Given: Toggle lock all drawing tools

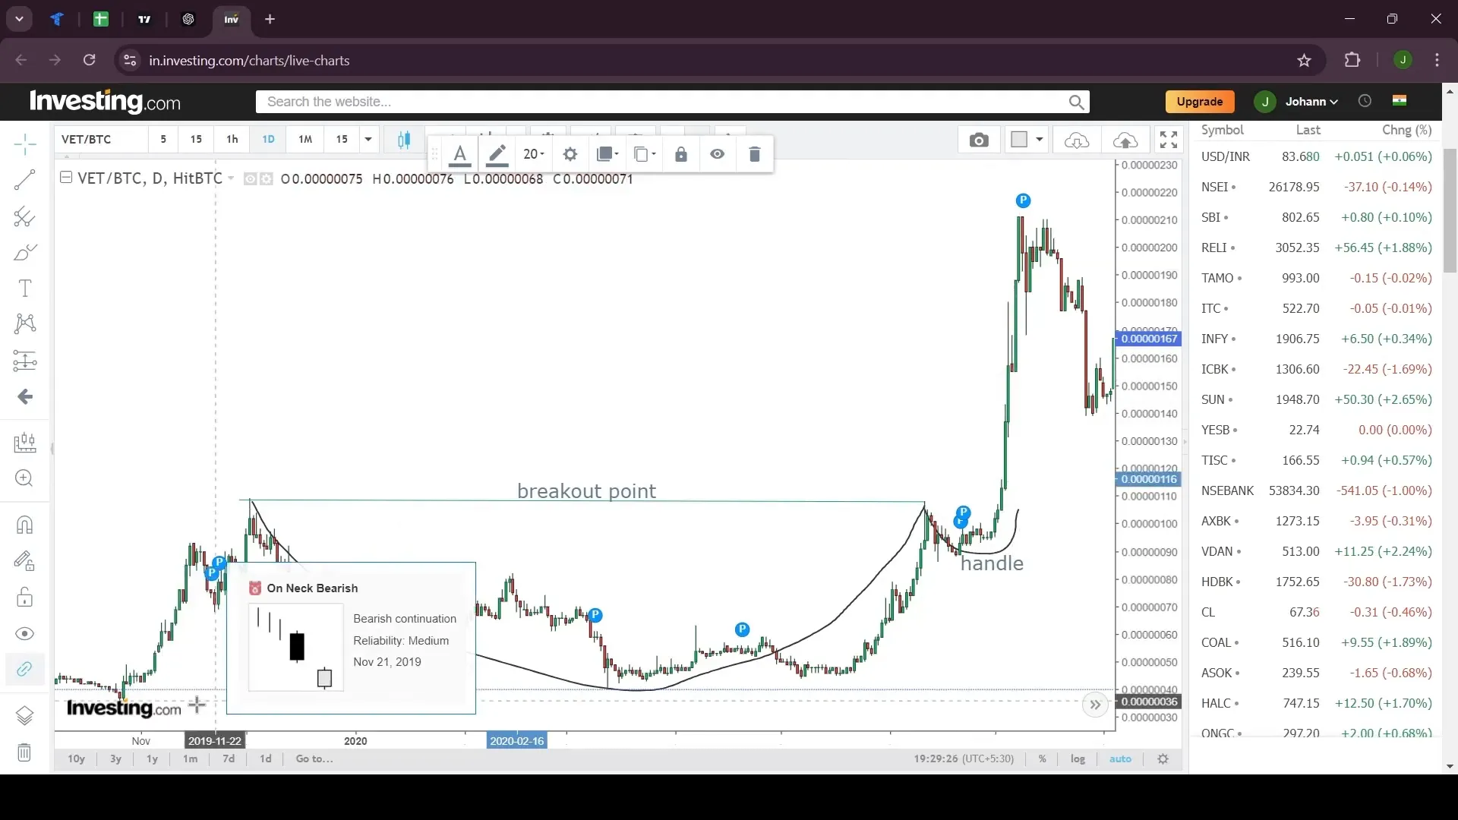Looking at the screenshot, I should pyautogui.click(x=24, y=598).
